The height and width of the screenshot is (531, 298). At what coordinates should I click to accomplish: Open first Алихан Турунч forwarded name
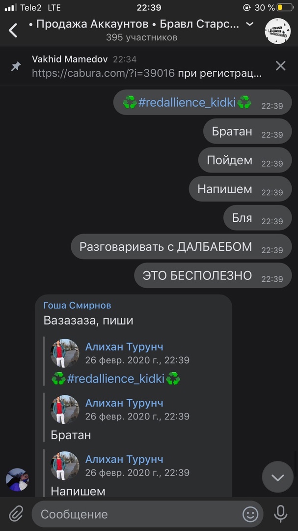(124, 347)
